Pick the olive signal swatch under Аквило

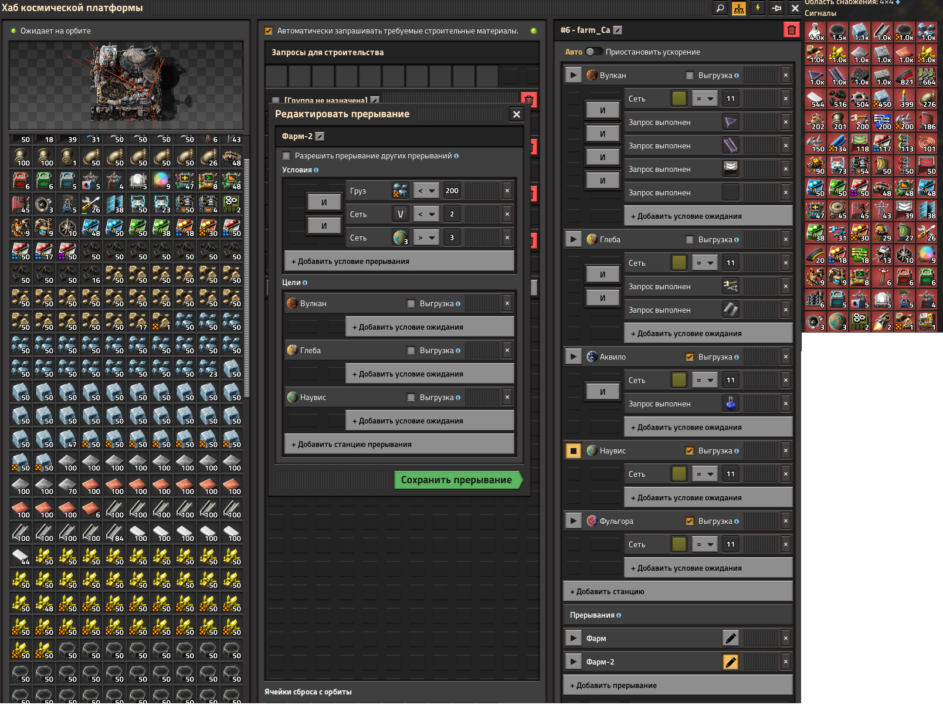pos(679,380)
